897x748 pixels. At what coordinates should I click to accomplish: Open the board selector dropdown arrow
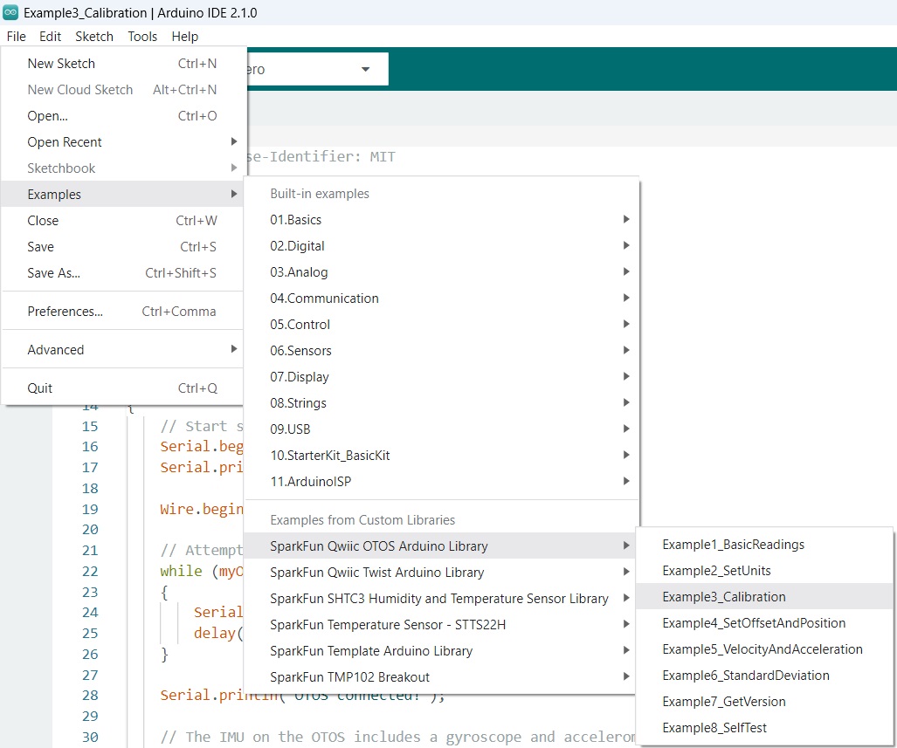click(365, 69)
